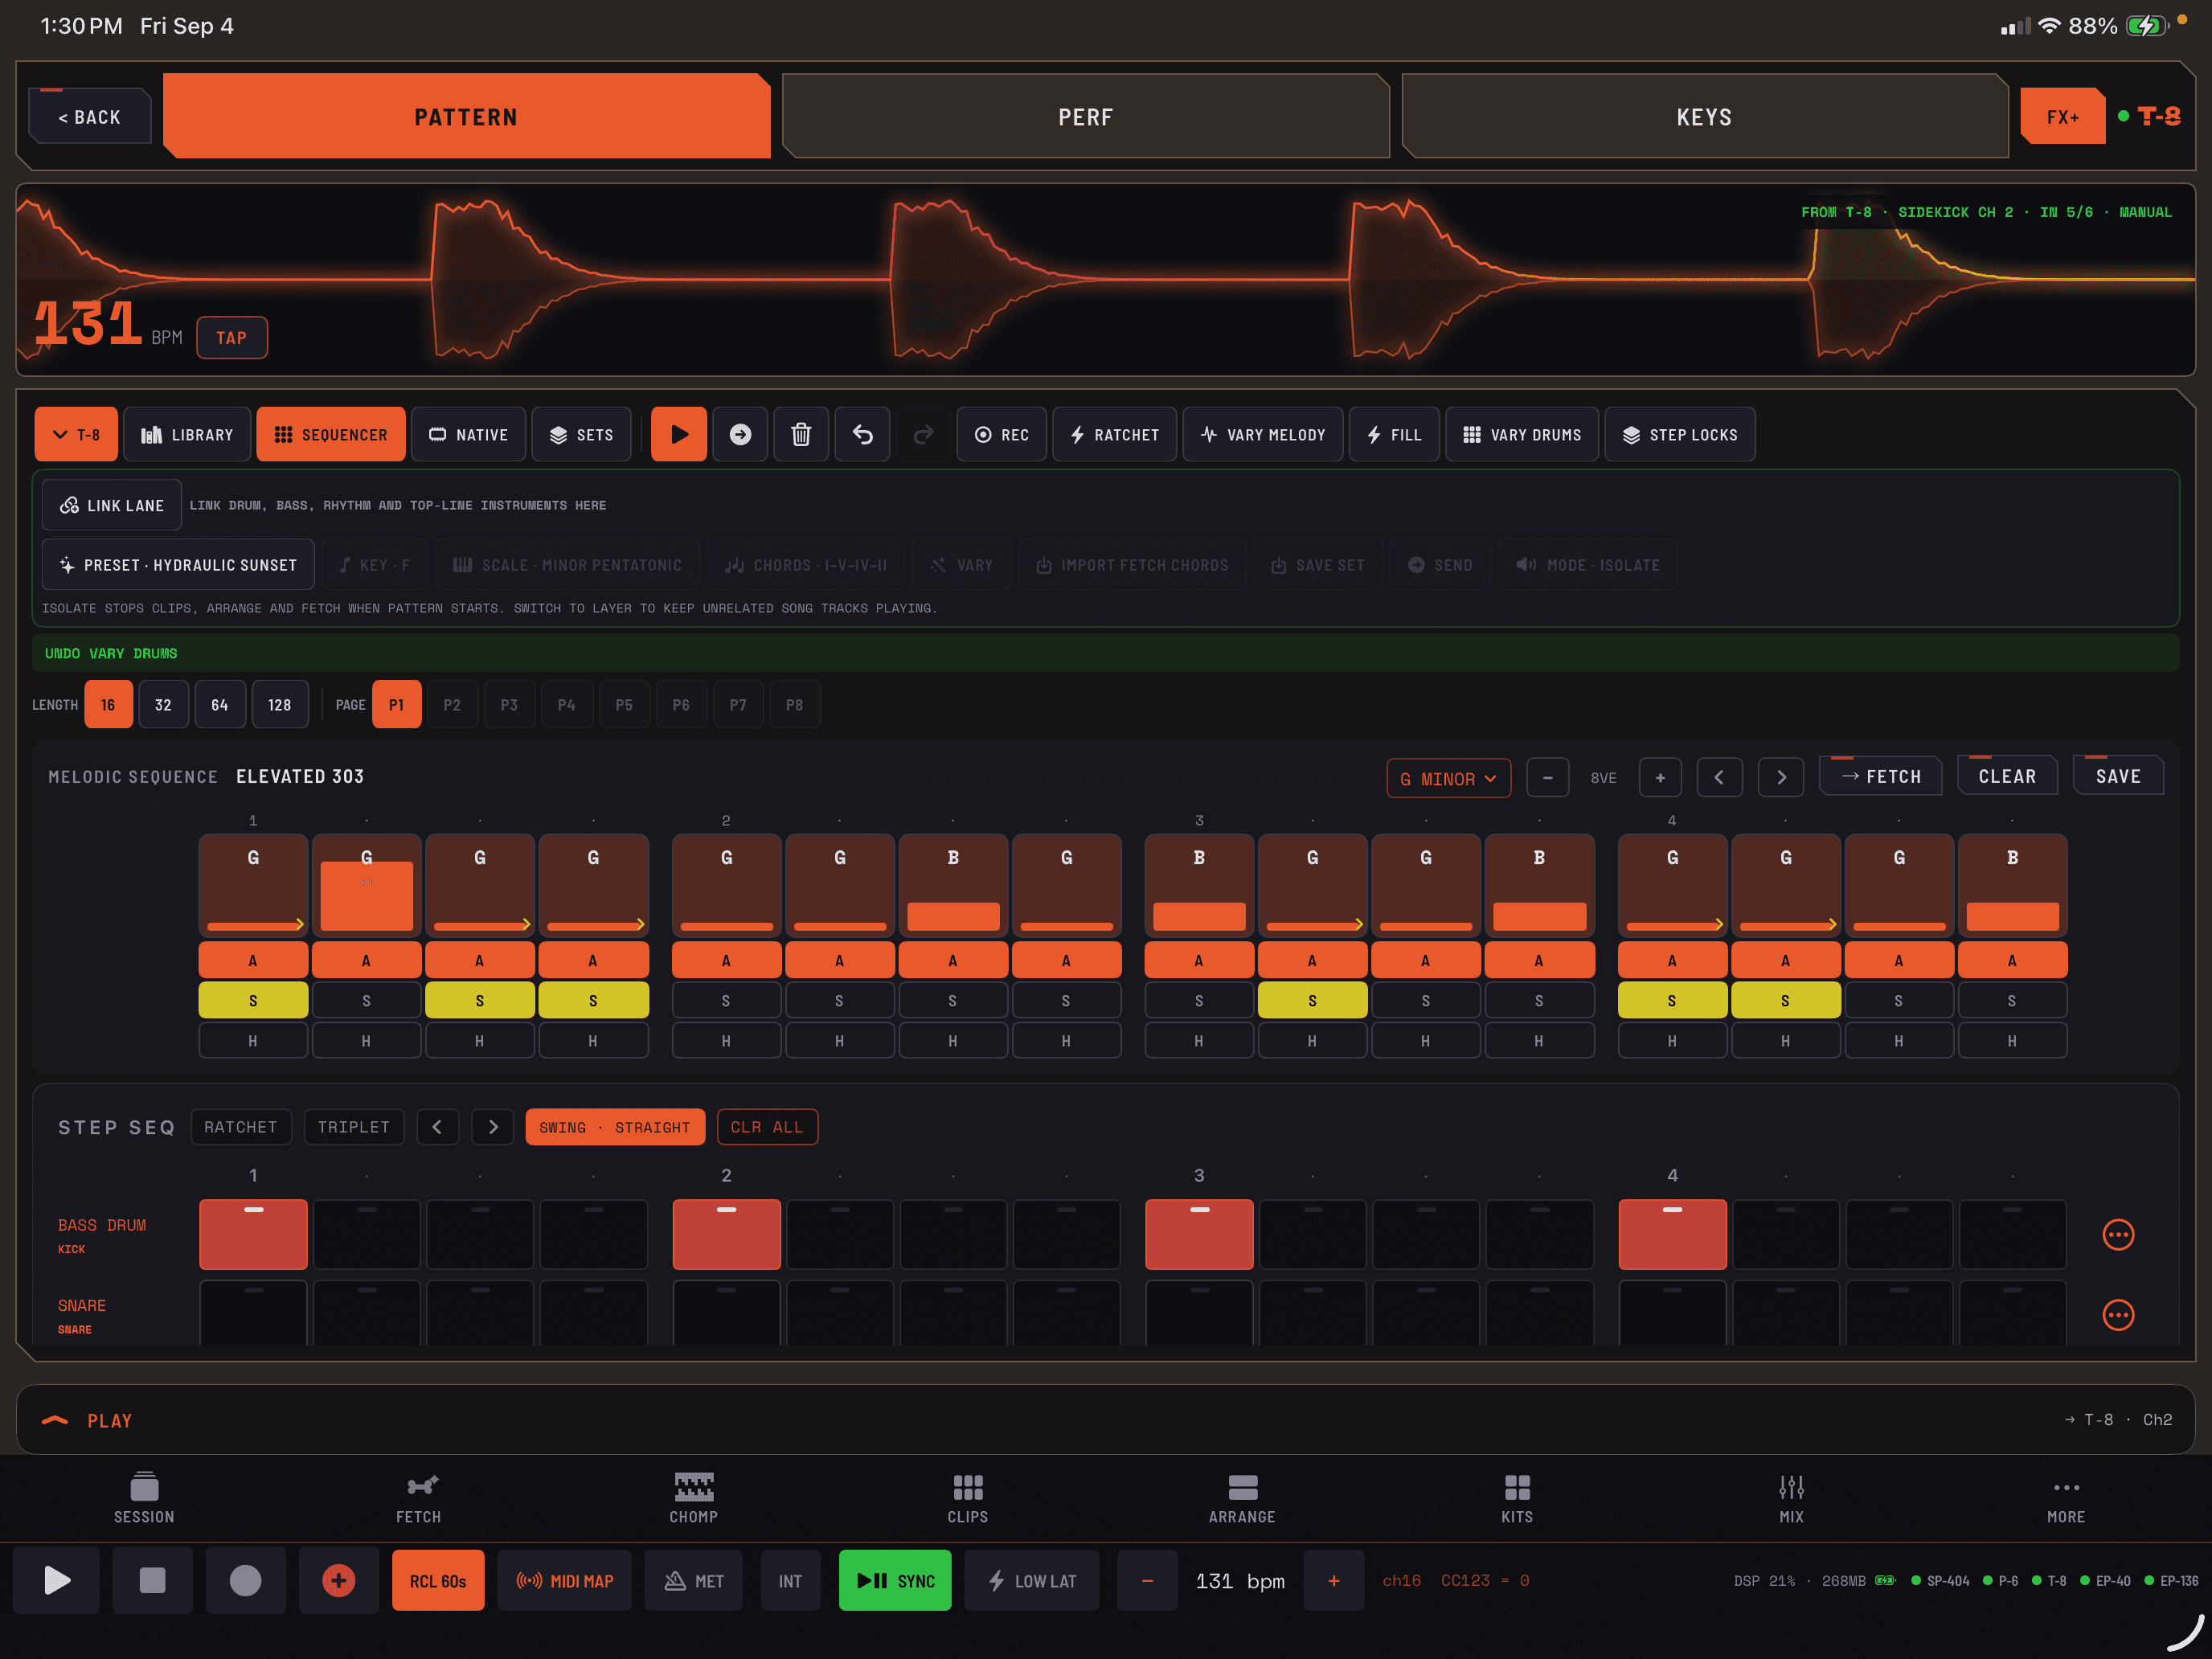Image resolution: width=2212 pixels, height=1659 pixels.
Task: Click the red plus overdub button
Action: tap(338, 1580)
